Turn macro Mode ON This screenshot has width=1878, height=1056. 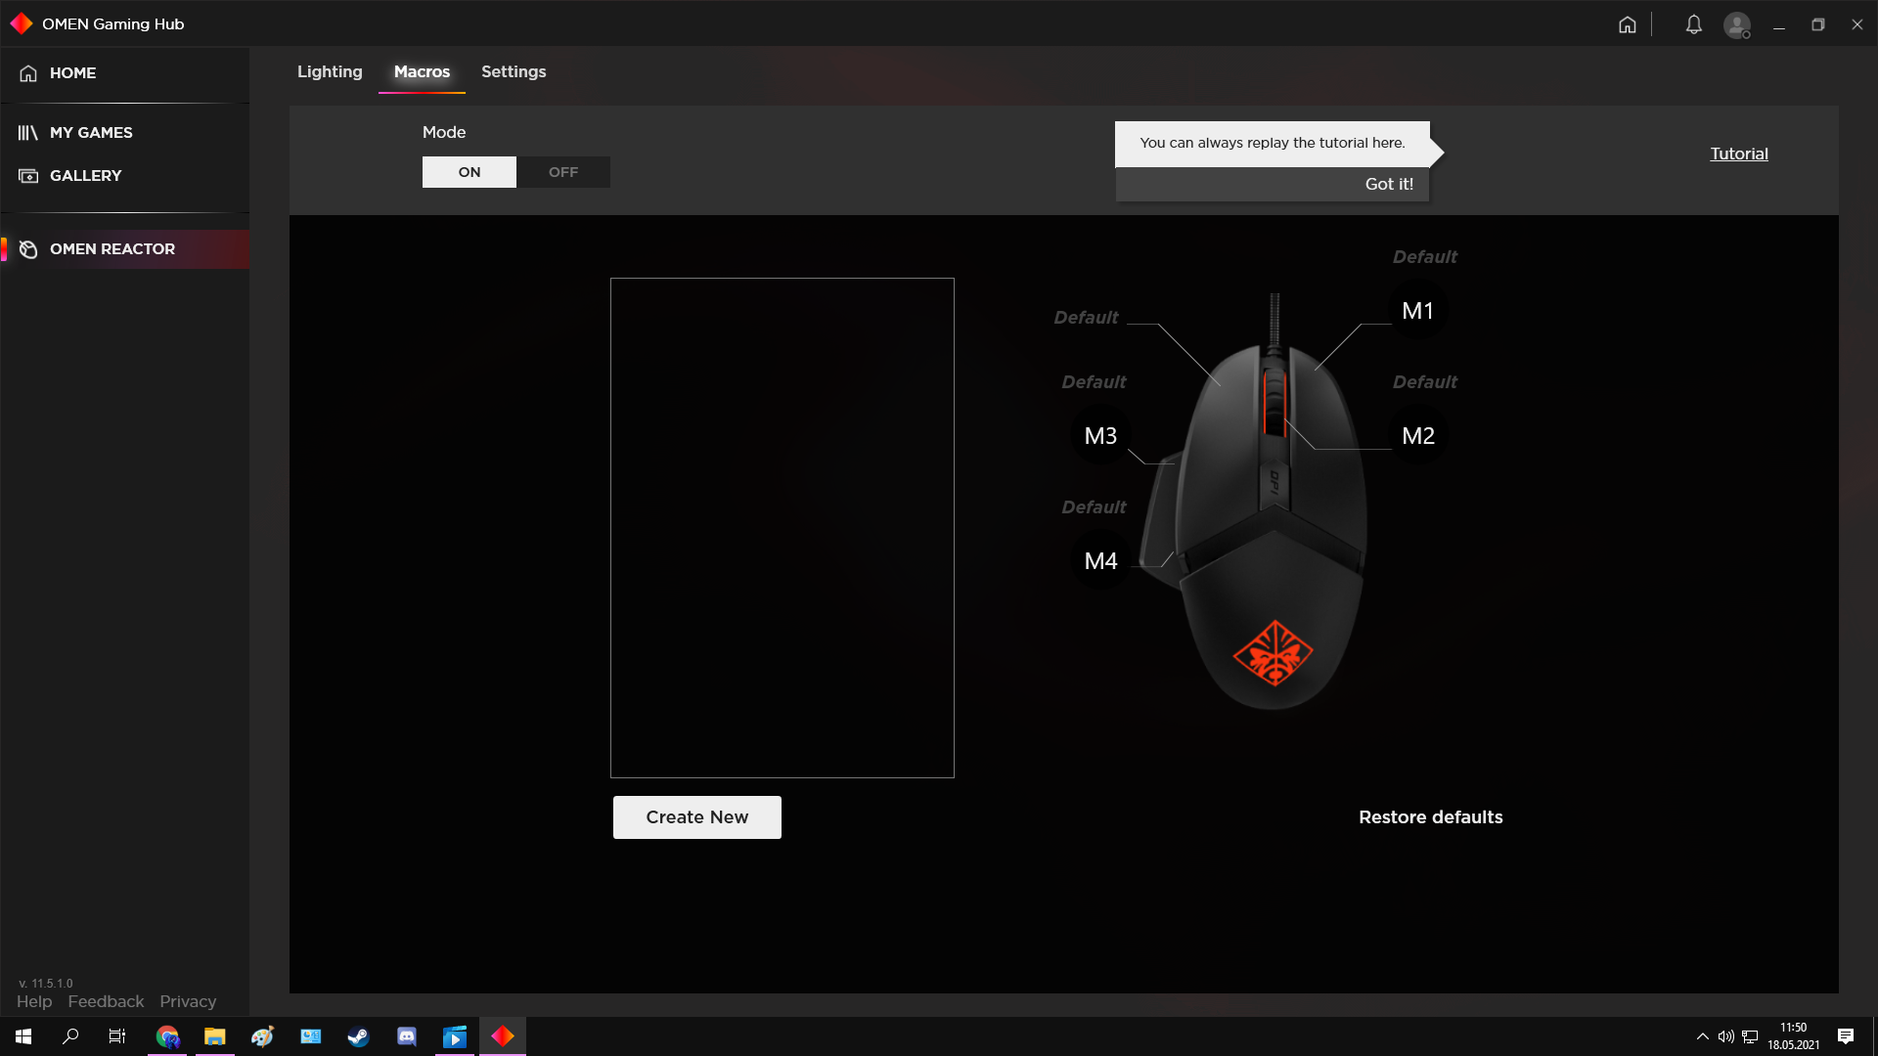point(469,172)
